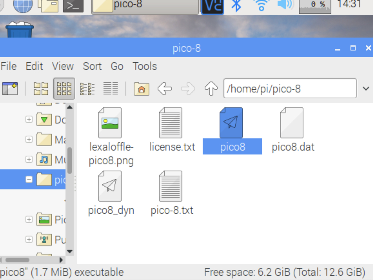373x280 pixels.
Task: Go to the home folder
Action: [x=142, y=89]
